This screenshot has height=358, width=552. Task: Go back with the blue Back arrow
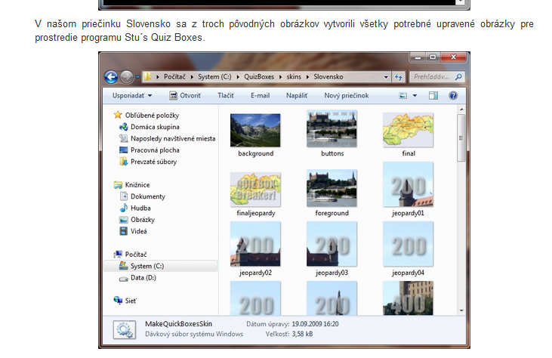111,77
